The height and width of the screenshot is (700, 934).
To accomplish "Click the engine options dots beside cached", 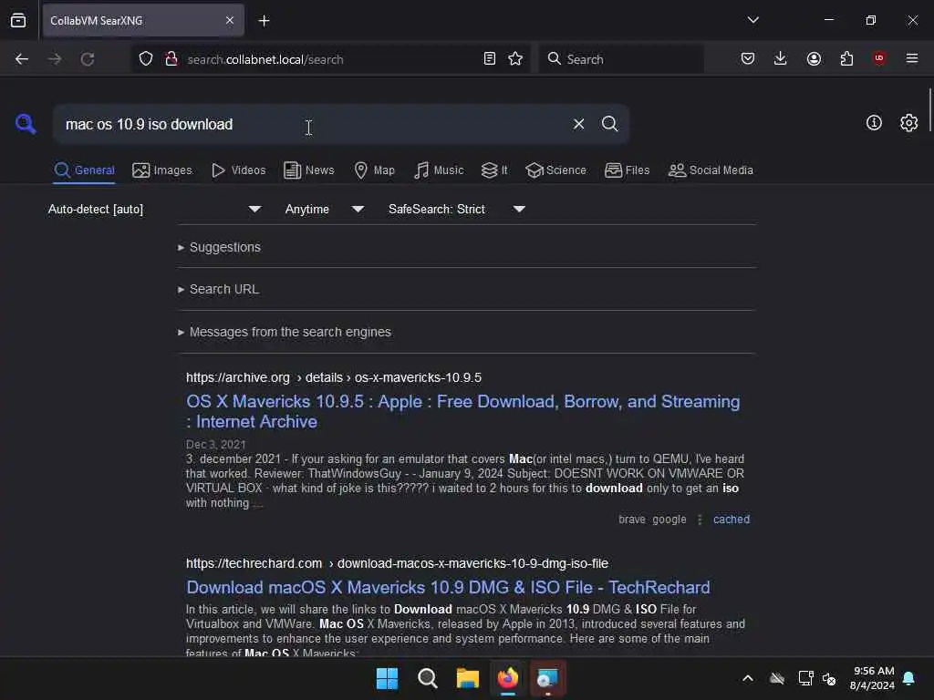I will click(700, 519).
